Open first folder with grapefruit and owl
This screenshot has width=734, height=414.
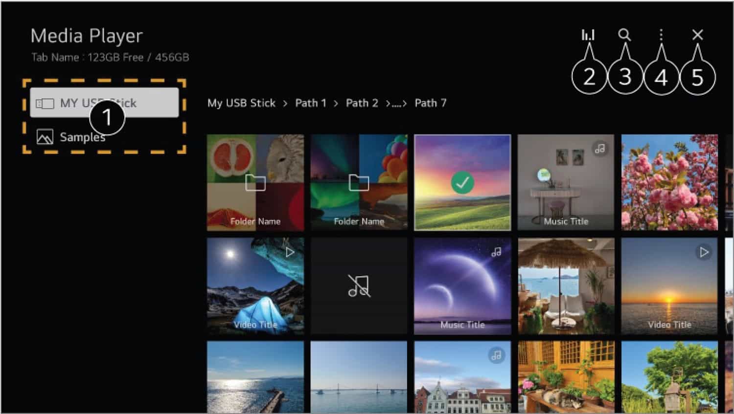point(255,182)
